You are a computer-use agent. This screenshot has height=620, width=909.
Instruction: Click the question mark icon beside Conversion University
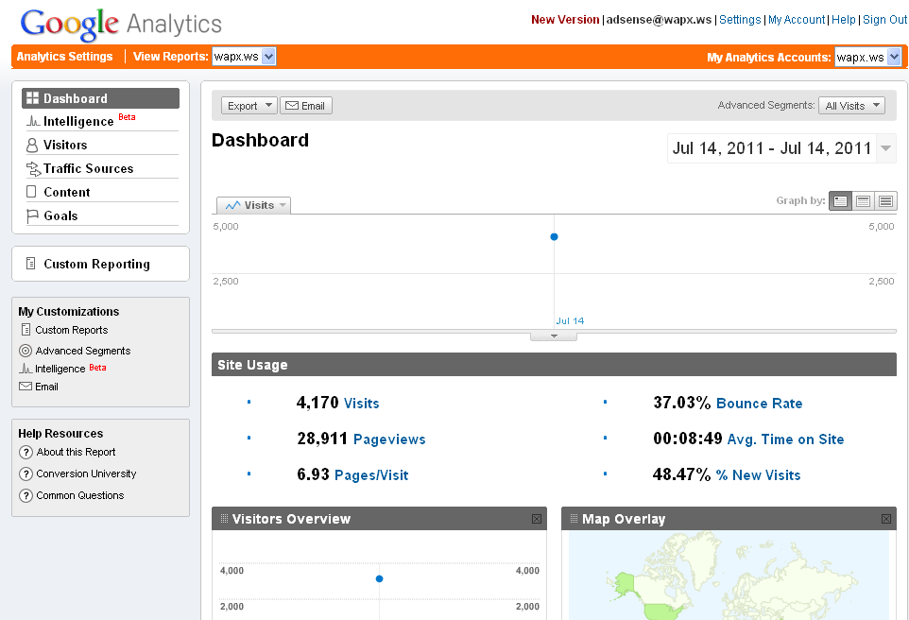coord(26,474)
